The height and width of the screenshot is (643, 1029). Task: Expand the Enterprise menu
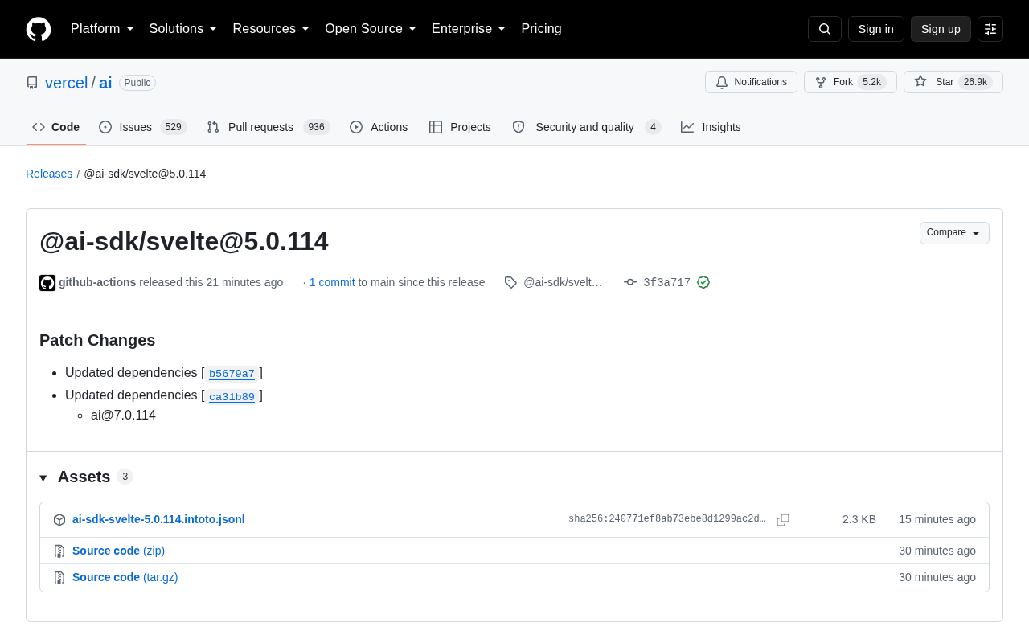click(469, 29)
